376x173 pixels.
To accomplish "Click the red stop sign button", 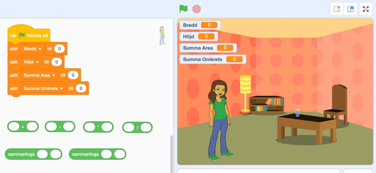I will click(x=197, y=9).
